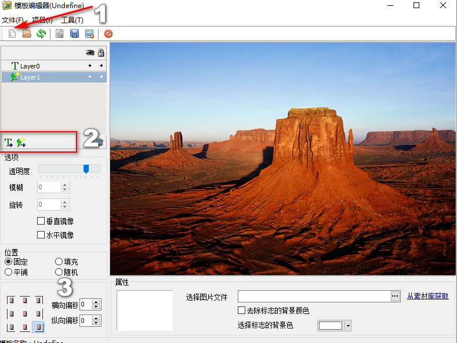Select the 随机 position radio button

[x=59, y=272]
